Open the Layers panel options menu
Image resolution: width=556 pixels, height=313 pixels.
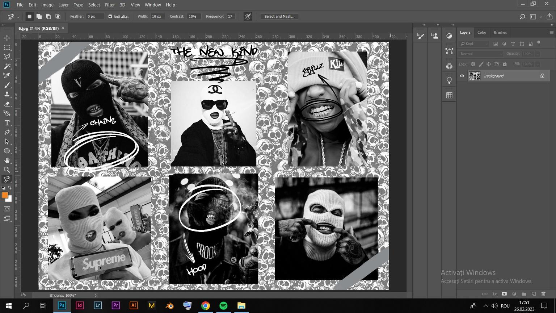[x=551, y=32]
